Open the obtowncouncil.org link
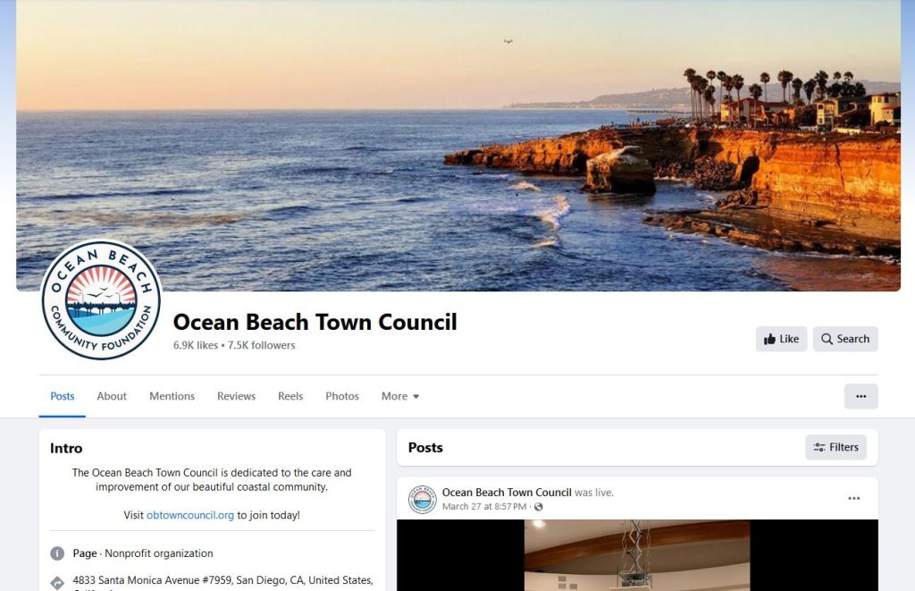The image size is (915, 591). point(190,515)
